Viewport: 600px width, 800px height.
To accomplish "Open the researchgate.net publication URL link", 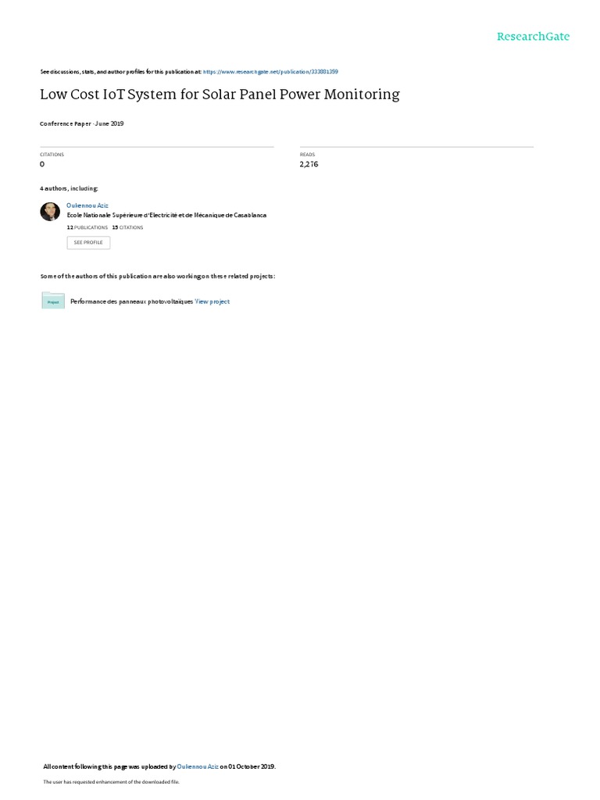I will (x=270, y=72).
